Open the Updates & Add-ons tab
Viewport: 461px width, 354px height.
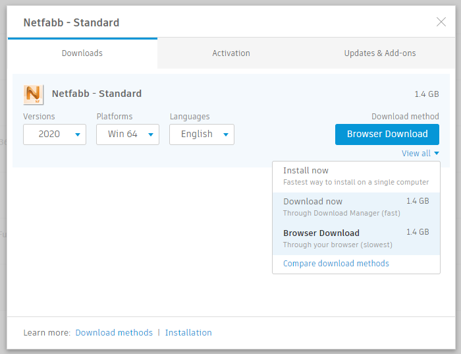pos(380,53)
